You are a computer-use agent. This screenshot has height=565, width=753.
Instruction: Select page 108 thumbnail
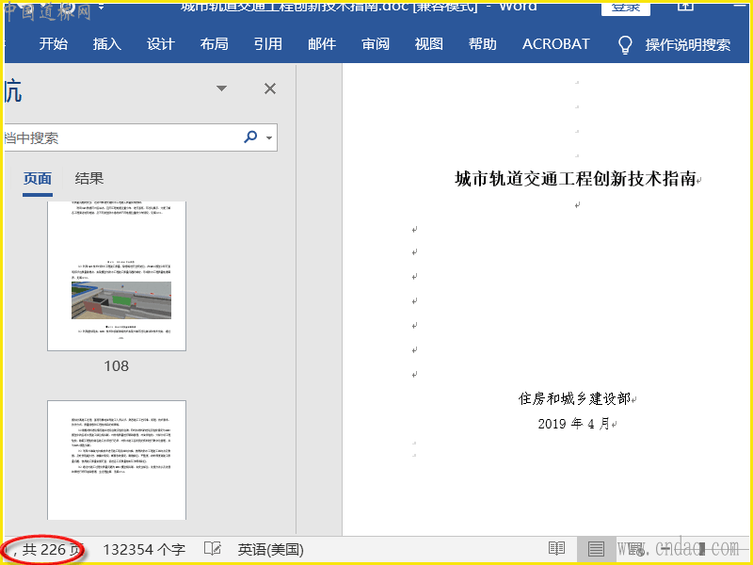[117, 276]
